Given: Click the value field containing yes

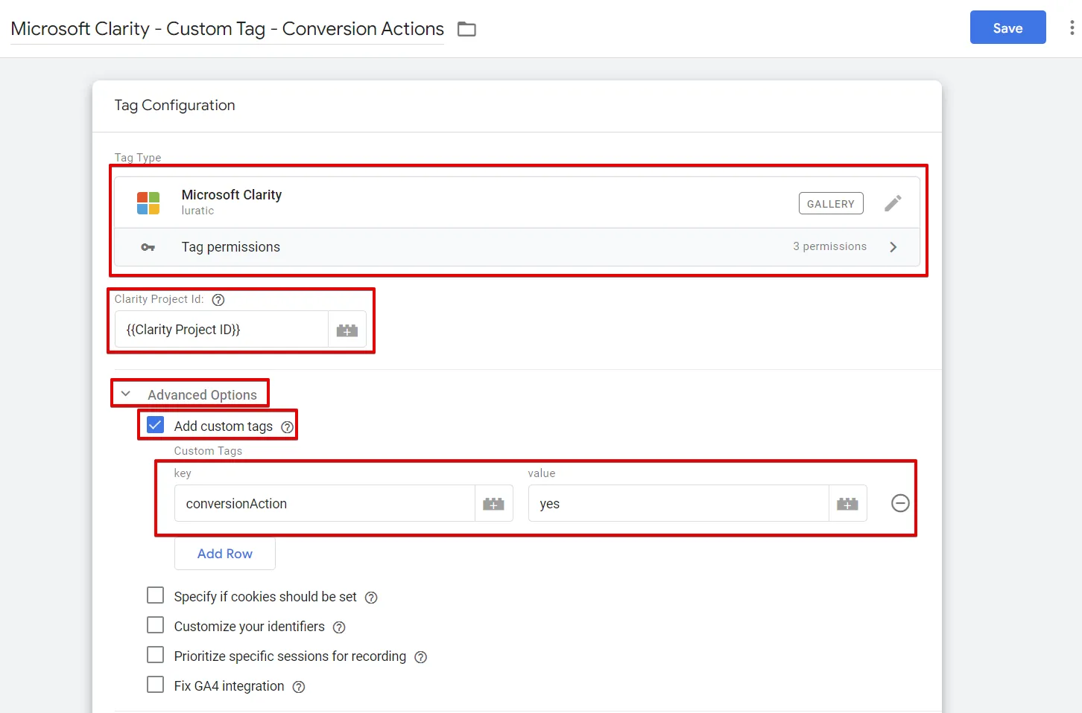Looking at the screenshot, I should (679, 504).
